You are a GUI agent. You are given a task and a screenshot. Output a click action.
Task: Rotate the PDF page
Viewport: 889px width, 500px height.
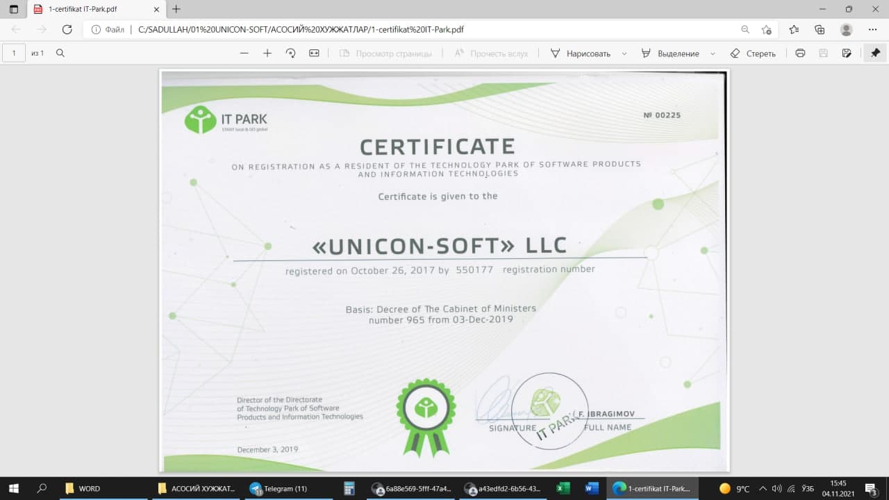[291, 53]
